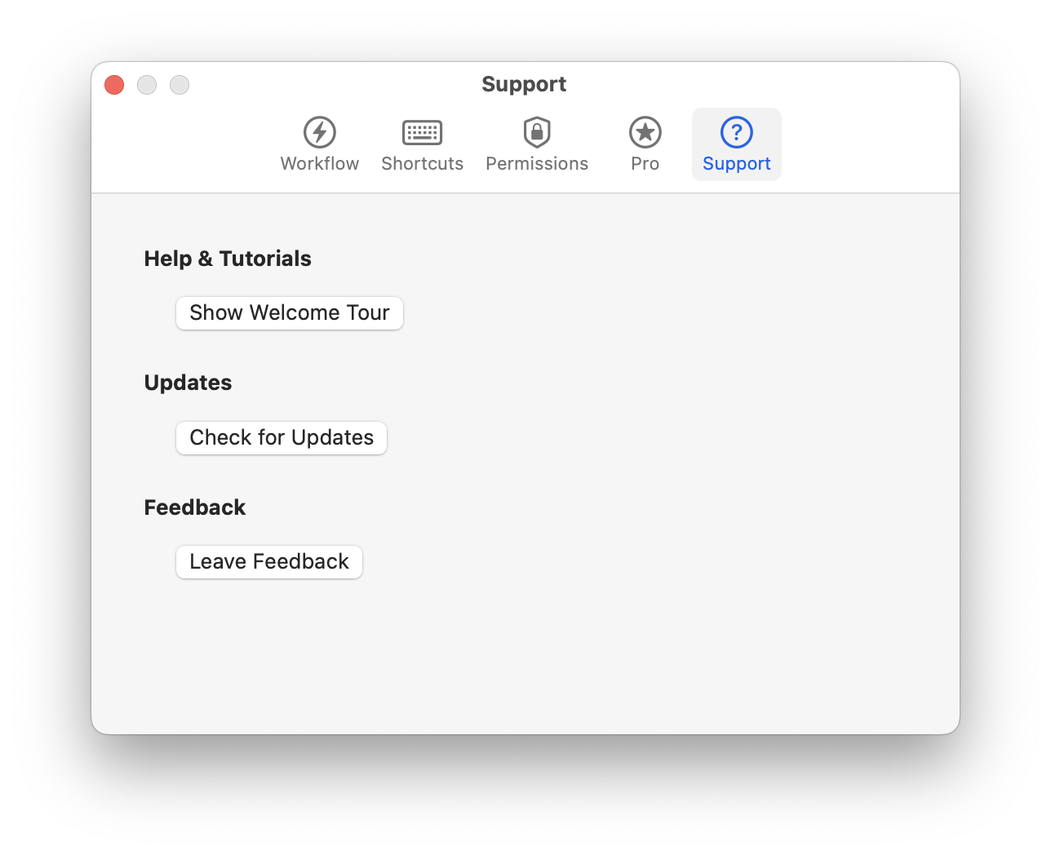Screen dimensions: 1051x855
Task: Click the gray zoom window button
Action: [x=180, y=85]
